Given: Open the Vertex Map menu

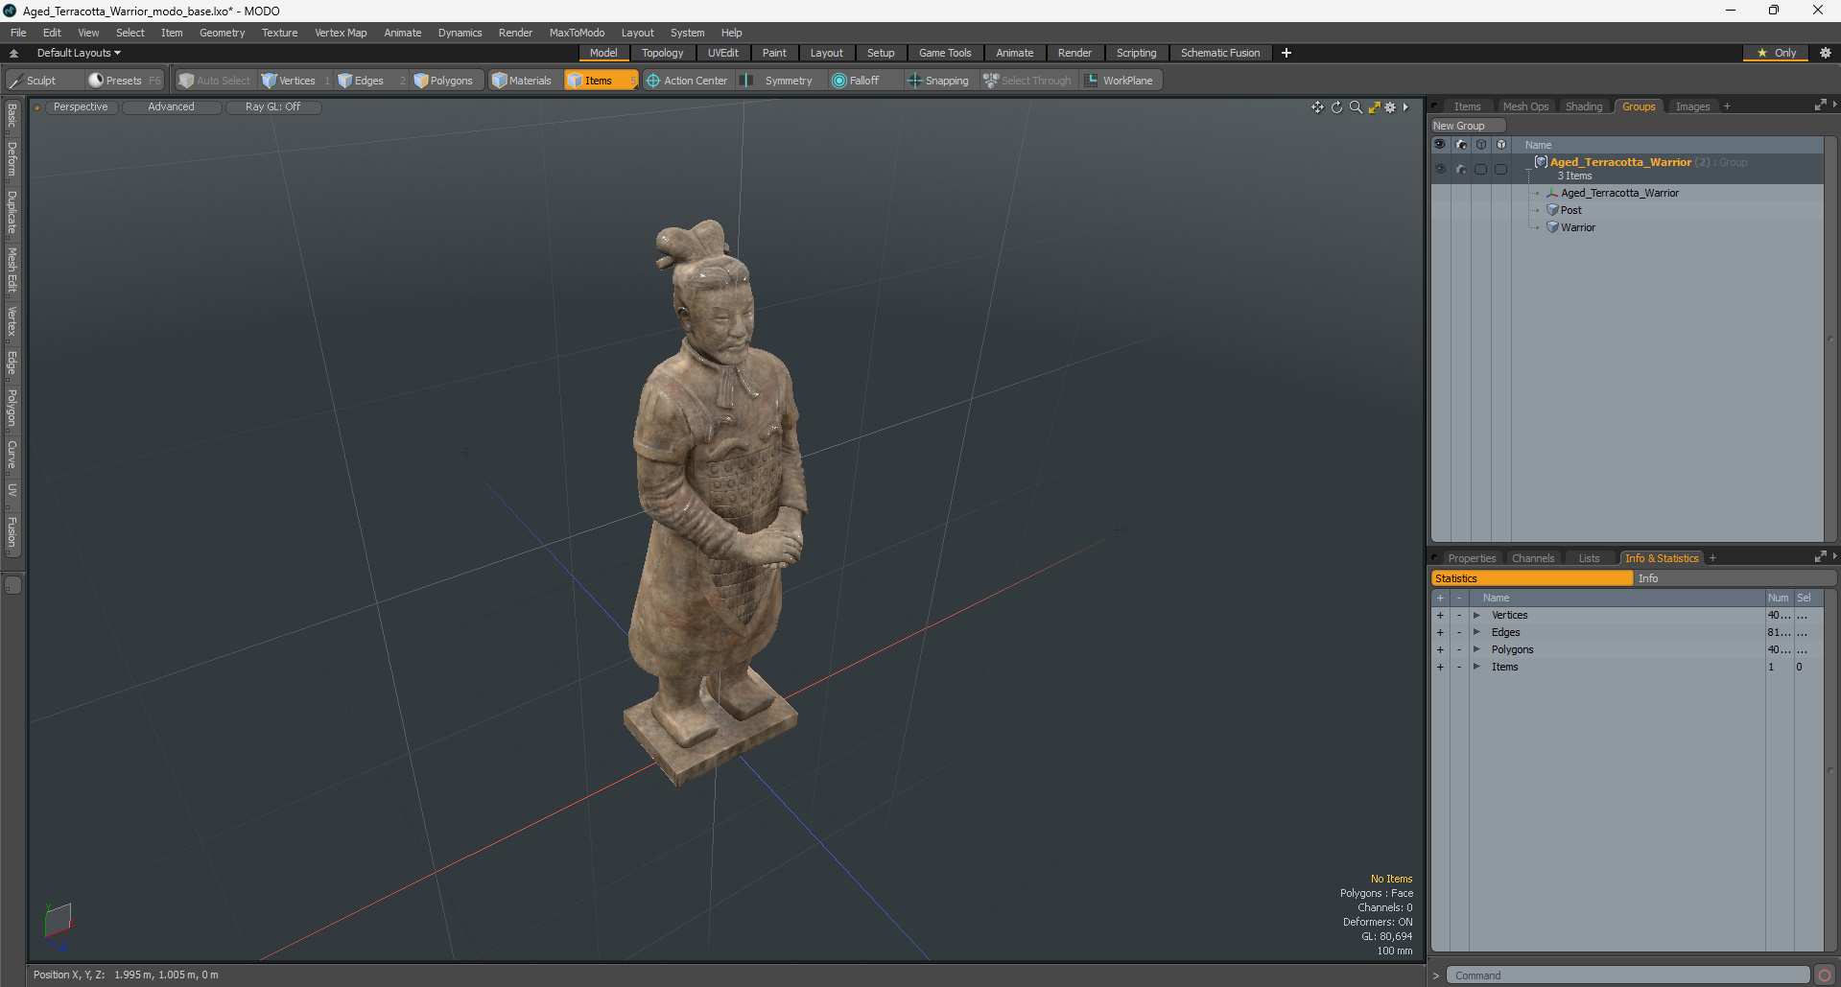Looking at the screenshot, I should pyautogui.click(x=341, y=33).
